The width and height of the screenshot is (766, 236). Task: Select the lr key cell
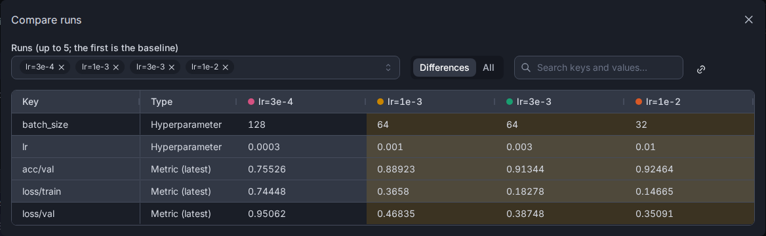click(75, 147)
